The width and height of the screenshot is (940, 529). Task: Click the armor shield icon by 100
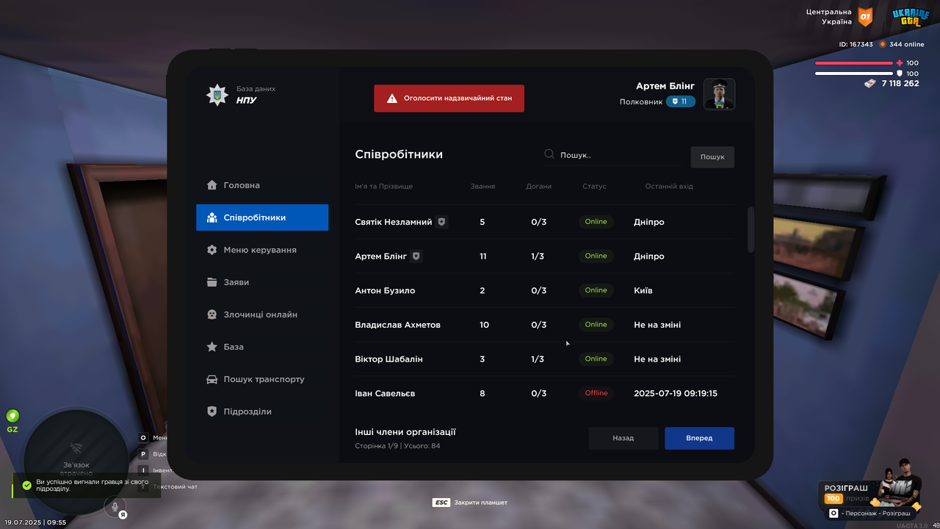click(x=900, y=73)
